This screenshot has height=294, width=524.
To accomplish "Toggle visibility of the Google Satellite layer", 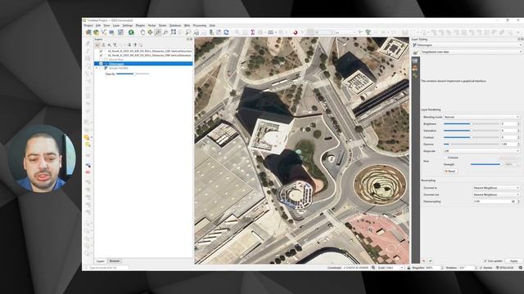I will [101, 68].
